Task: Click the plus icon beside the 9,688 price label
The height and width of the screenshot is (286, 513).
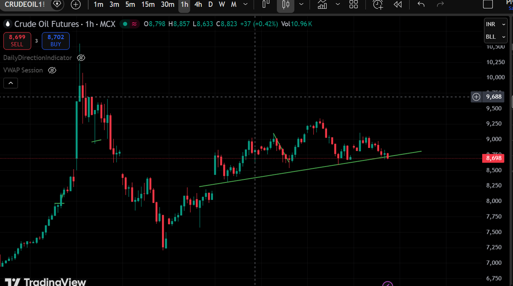Action: pos(476,97)
